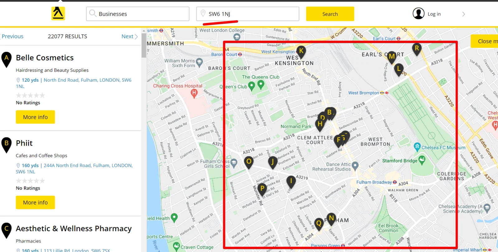Click the Aesthetic & Wellness Pharmacy address on Lillie Rd
This screenshot has height=252, width=498.
63,250
